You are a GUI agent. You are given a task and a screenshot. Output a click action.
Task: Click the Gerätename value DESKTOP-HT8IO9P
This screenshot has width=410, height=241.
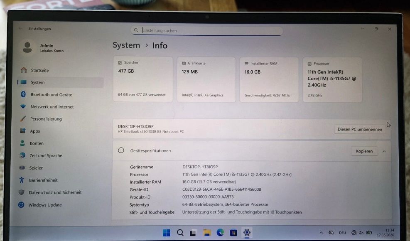[200, 167]
